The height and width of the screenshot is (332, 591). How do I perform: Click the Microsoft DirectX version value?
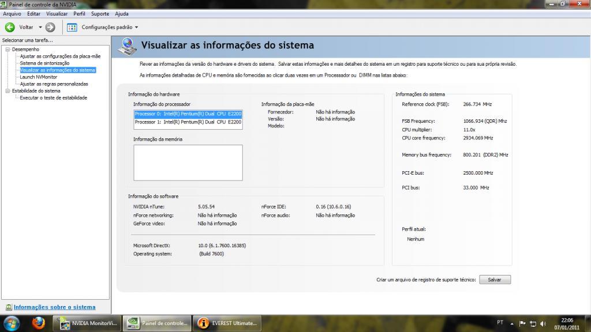222,246
